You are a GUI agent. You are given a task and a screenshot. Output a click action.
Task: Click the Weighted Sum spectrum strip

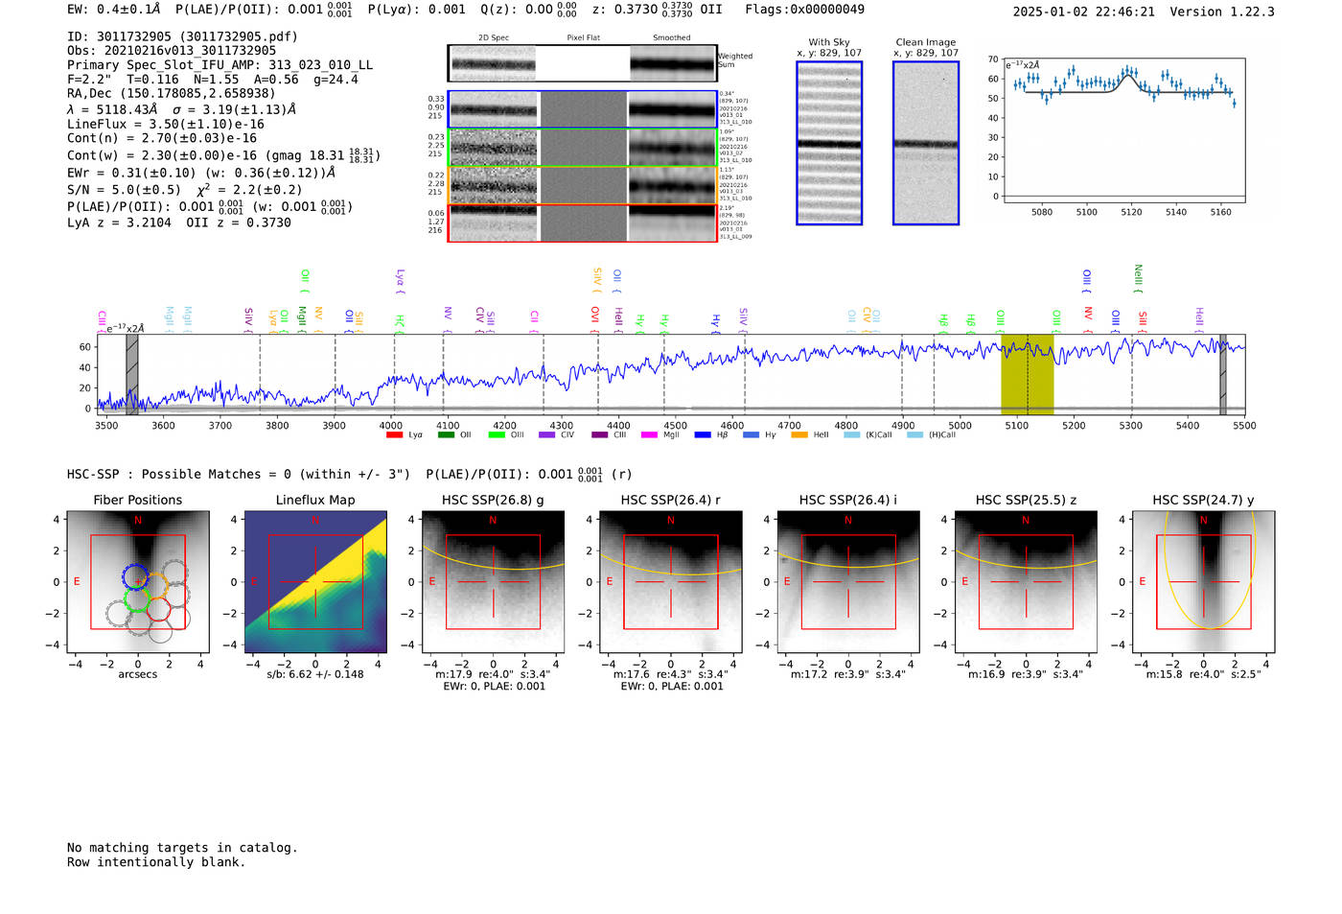(582, 63)
